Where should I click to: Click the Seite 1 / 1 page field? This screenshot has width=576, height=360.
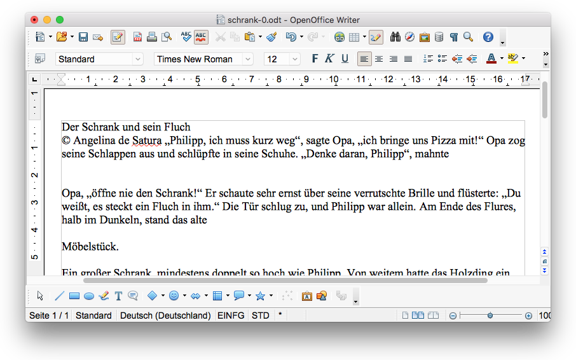[49, 315]
